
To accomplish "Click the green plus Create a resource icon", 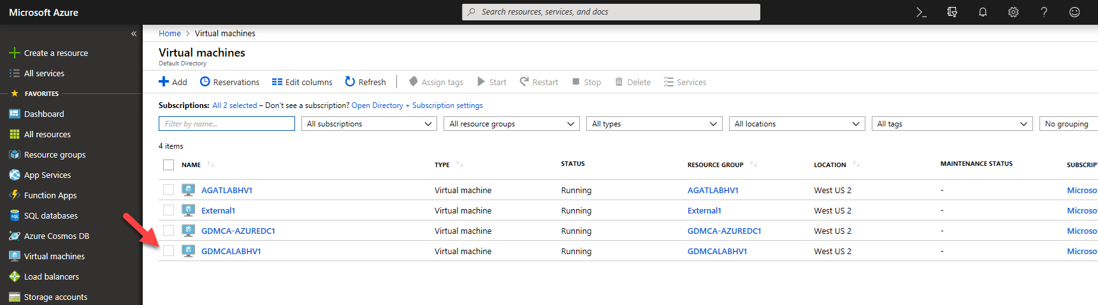I will pyautogui.click(x=14, y=53).
